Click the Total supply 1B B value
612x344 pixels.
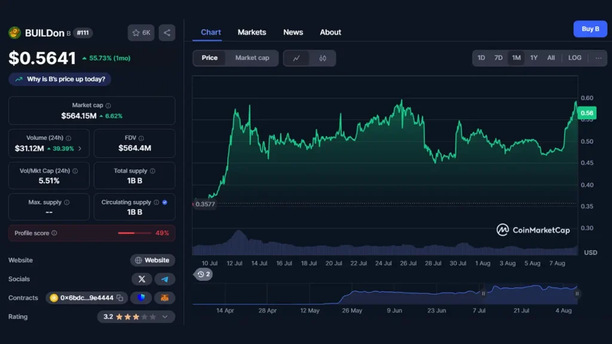click(x=134, y=181)
